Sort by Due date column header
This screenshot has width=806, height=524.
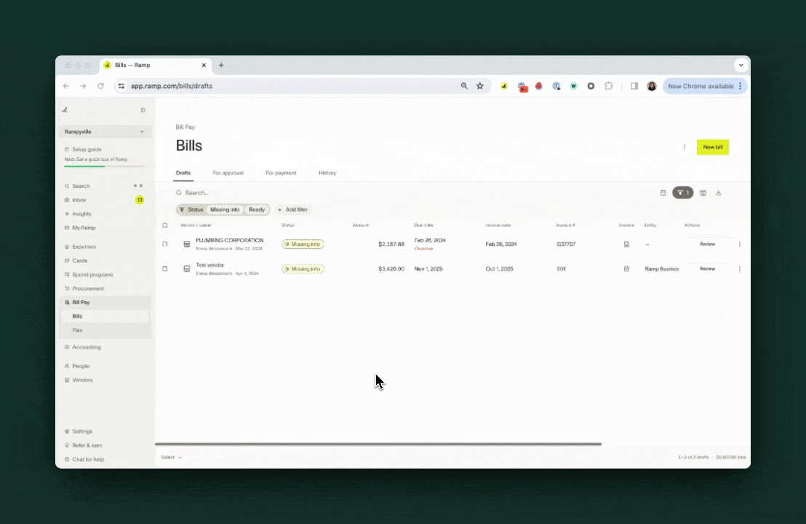423,225
